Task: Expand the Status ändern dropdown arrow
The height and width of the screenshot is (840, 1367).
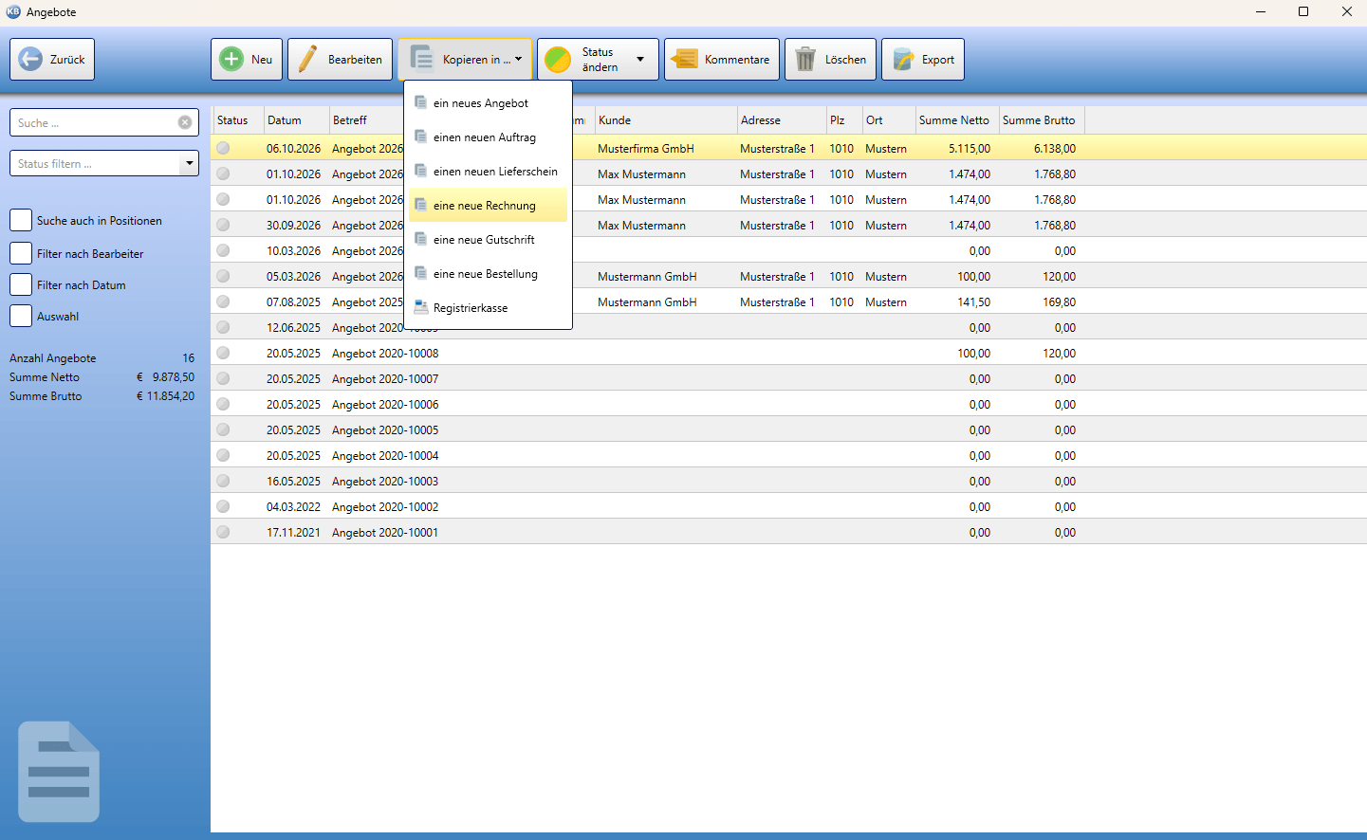Action: pyautogui.click(x=640, y=59)
